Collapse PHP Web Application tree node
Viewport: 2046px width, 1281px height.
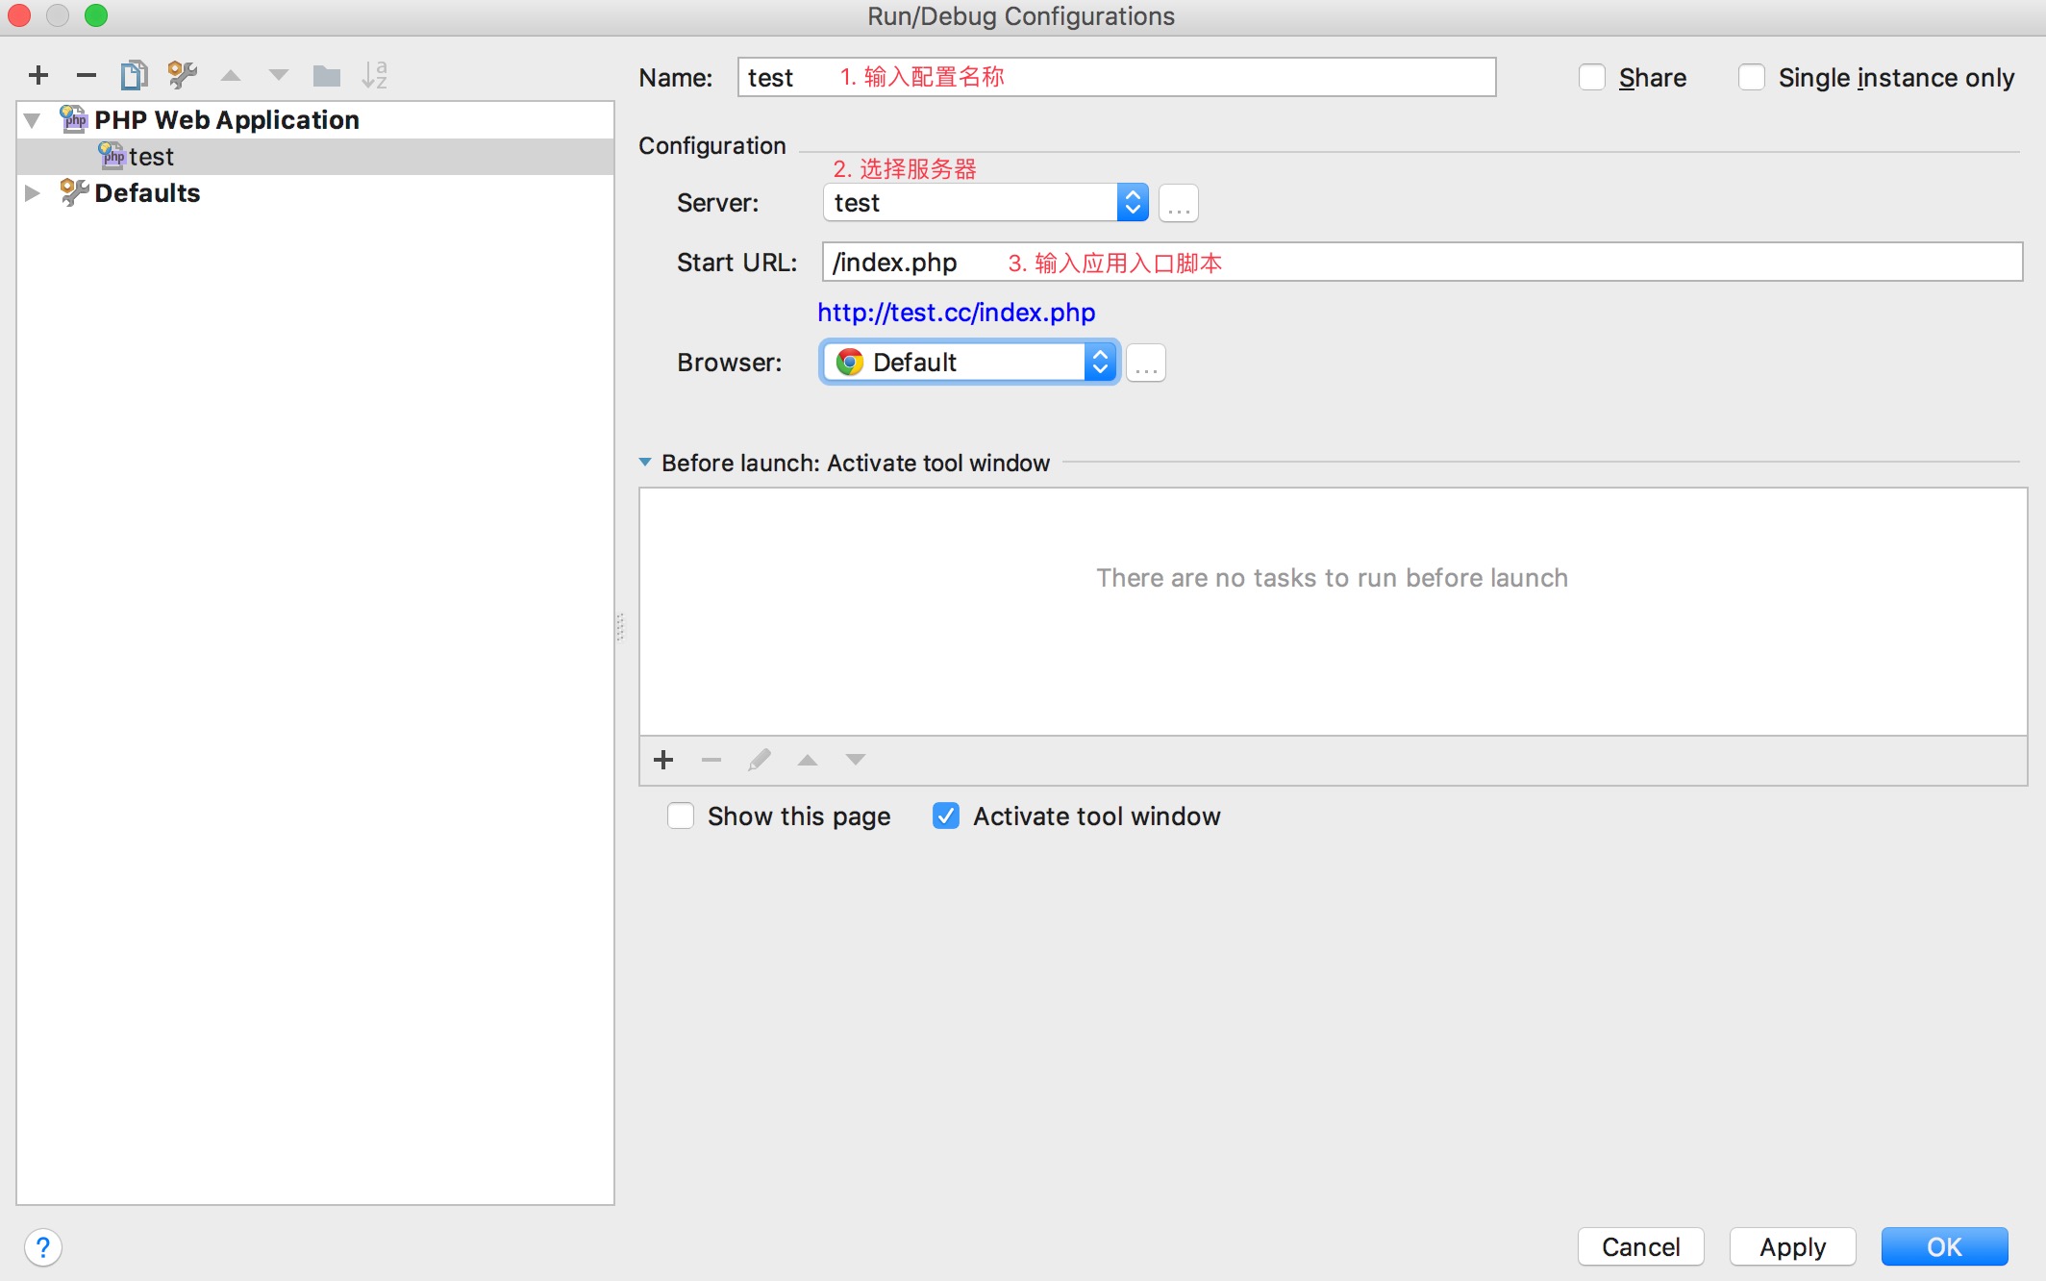33,120
